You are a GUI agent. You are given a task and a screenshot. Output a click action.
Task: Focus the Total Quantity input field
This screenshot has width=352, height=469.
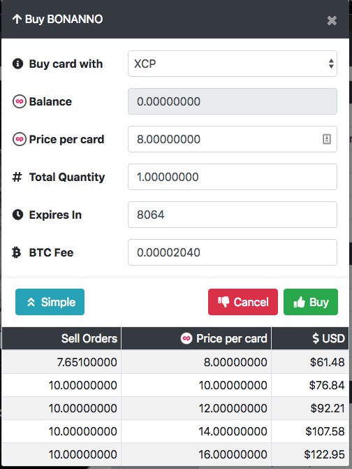(233, 177)
